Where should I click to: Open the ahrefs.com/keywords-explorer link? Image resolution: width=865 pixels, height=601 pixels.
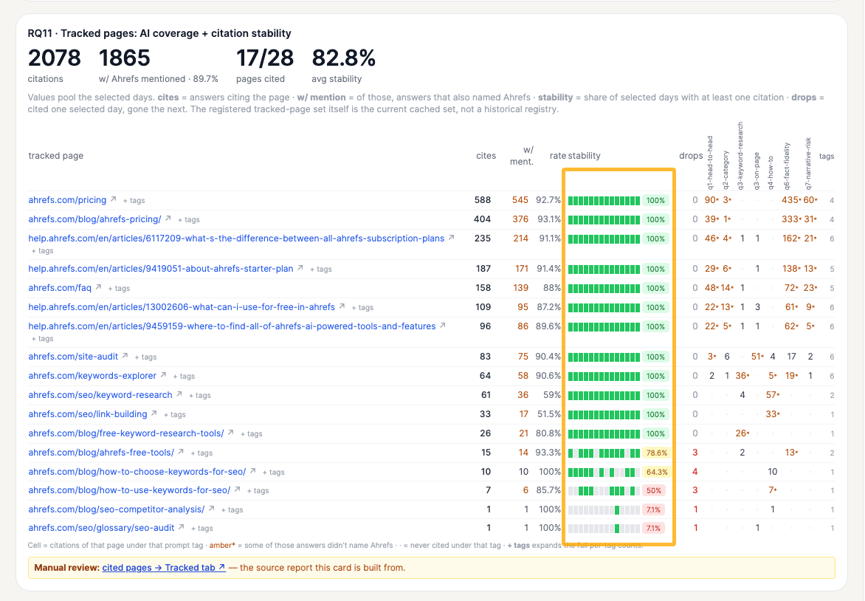click(x=92, y=376)
